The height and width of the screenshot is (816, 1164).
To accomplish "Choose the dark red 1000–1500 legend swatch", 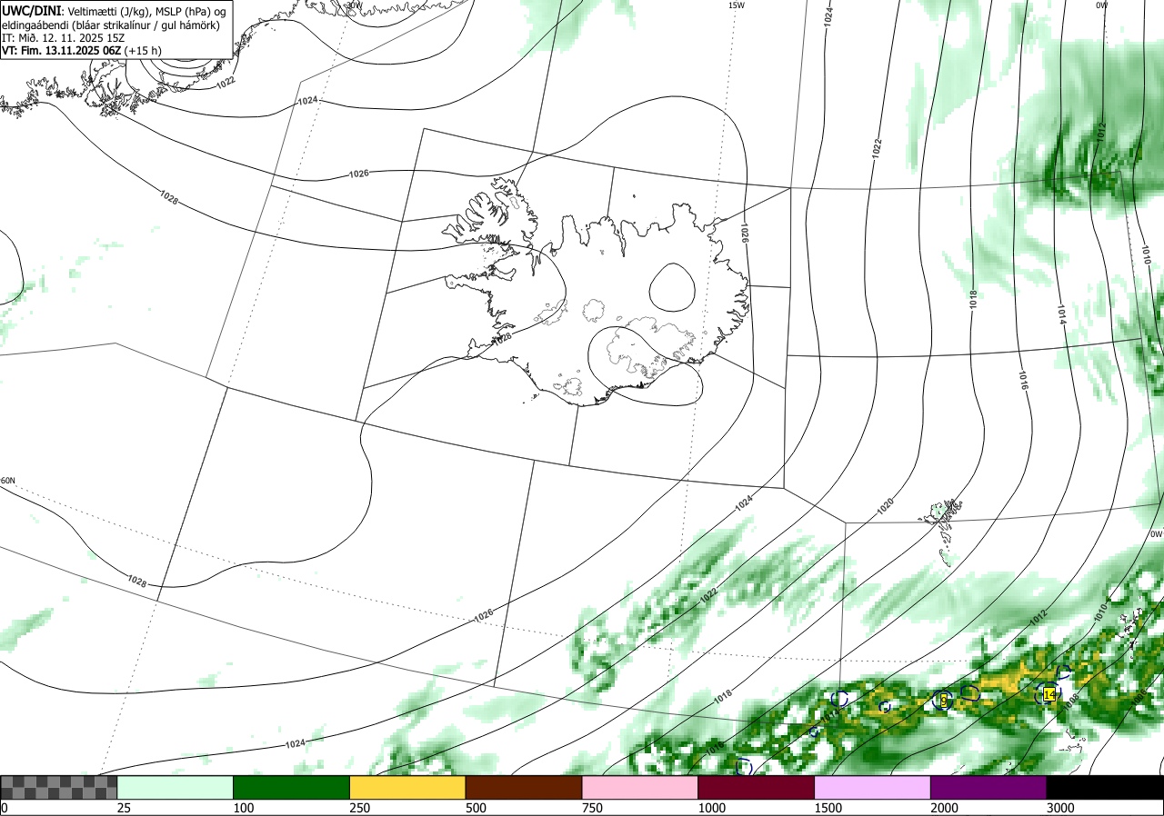I will click(757, 787).
